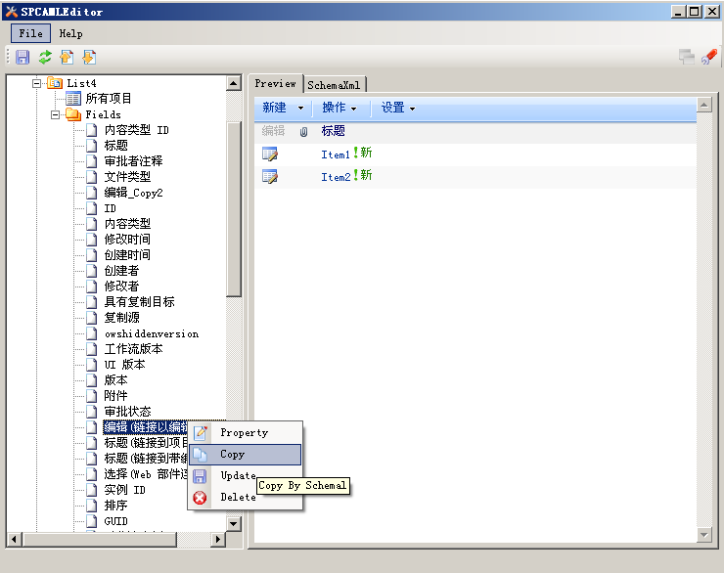Click the tree scroll down arrow
Screen dimensions: 724x573
tap(234, 524)
